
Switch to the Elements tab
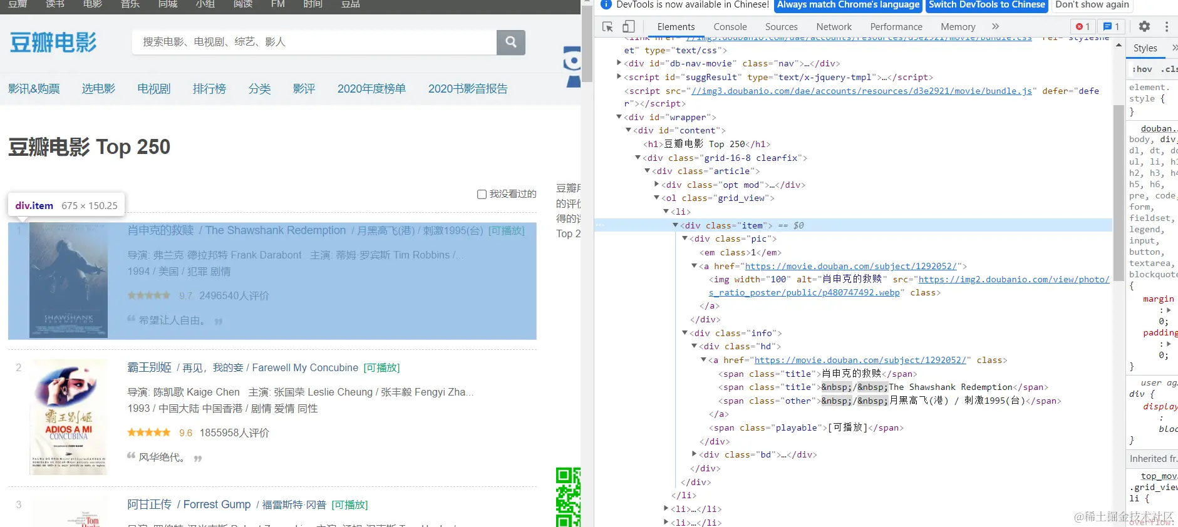coord(676,26)
